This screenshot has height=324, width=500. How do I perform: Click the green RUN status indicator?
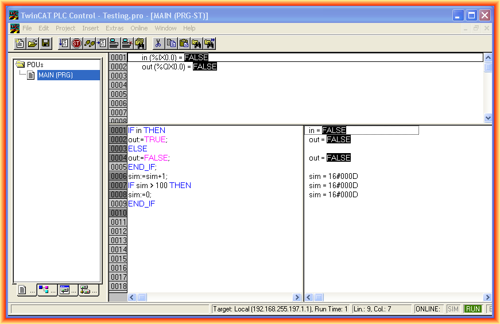(x=473, y=309)
